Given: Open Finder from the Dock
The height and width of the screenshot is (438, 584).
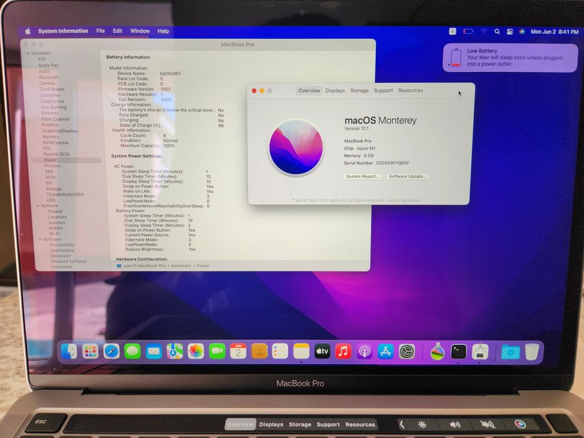Looking at the screenshot, I should pyautogui.click(x=69, y=351).
